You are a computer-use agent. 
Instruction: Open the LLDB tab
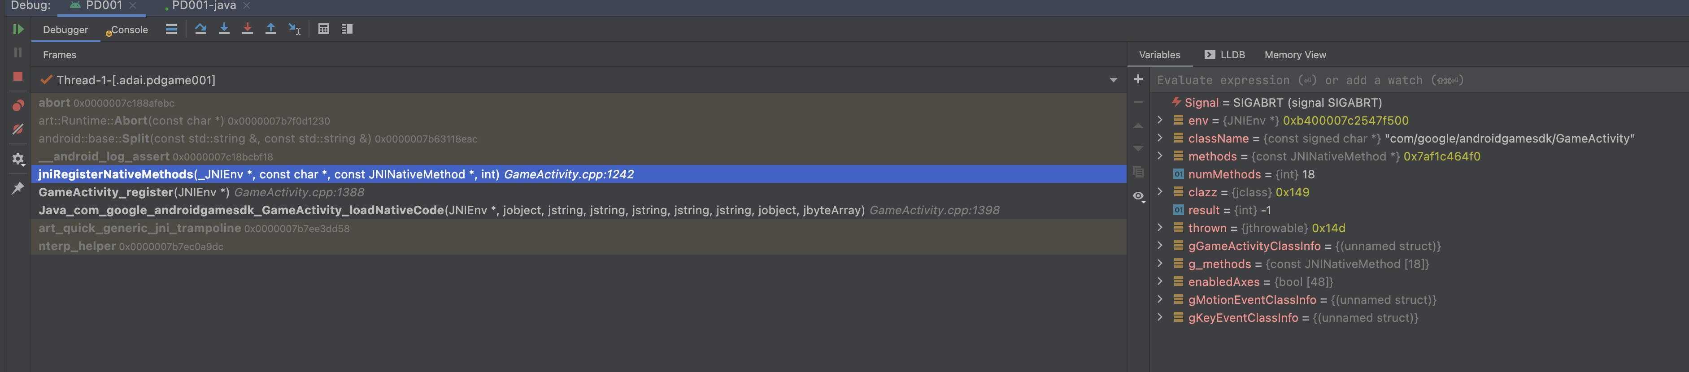click(x=1224, y=55)
